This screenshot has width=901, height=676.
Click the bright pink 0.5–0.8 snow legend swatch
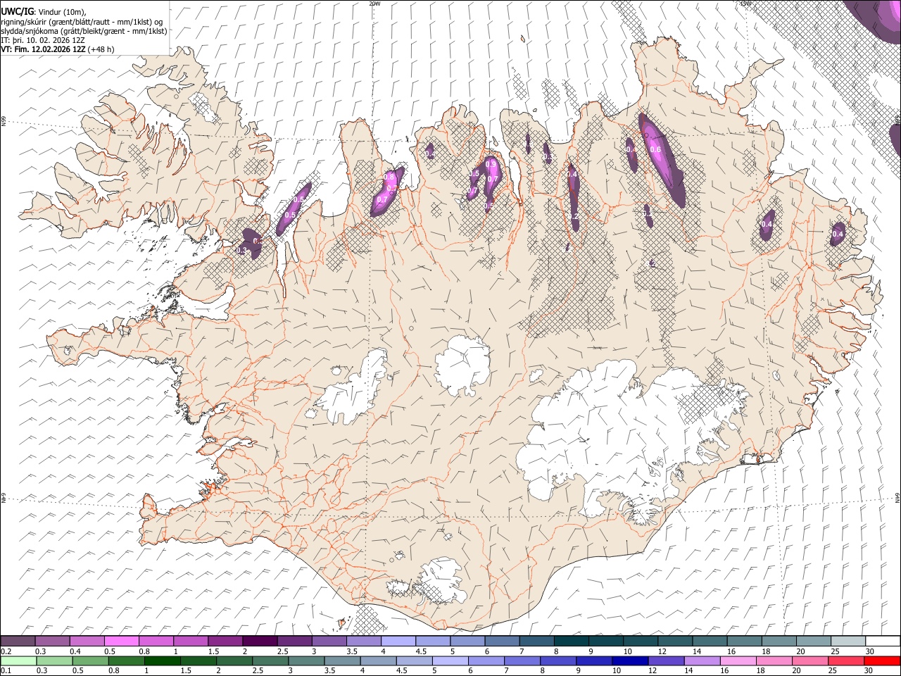[x=121, y=641]
